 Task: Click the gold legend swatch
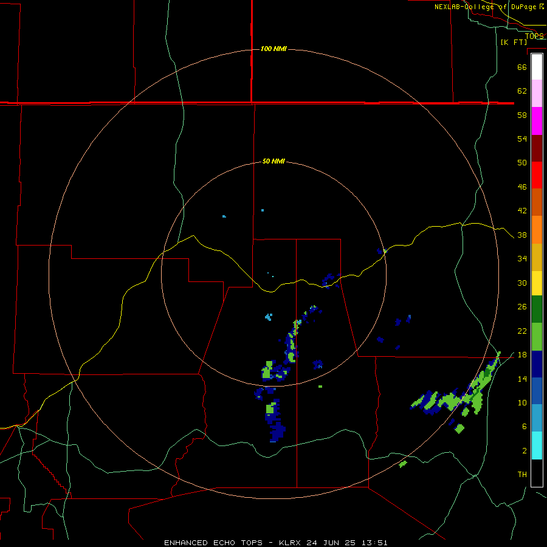coord(537,256)
